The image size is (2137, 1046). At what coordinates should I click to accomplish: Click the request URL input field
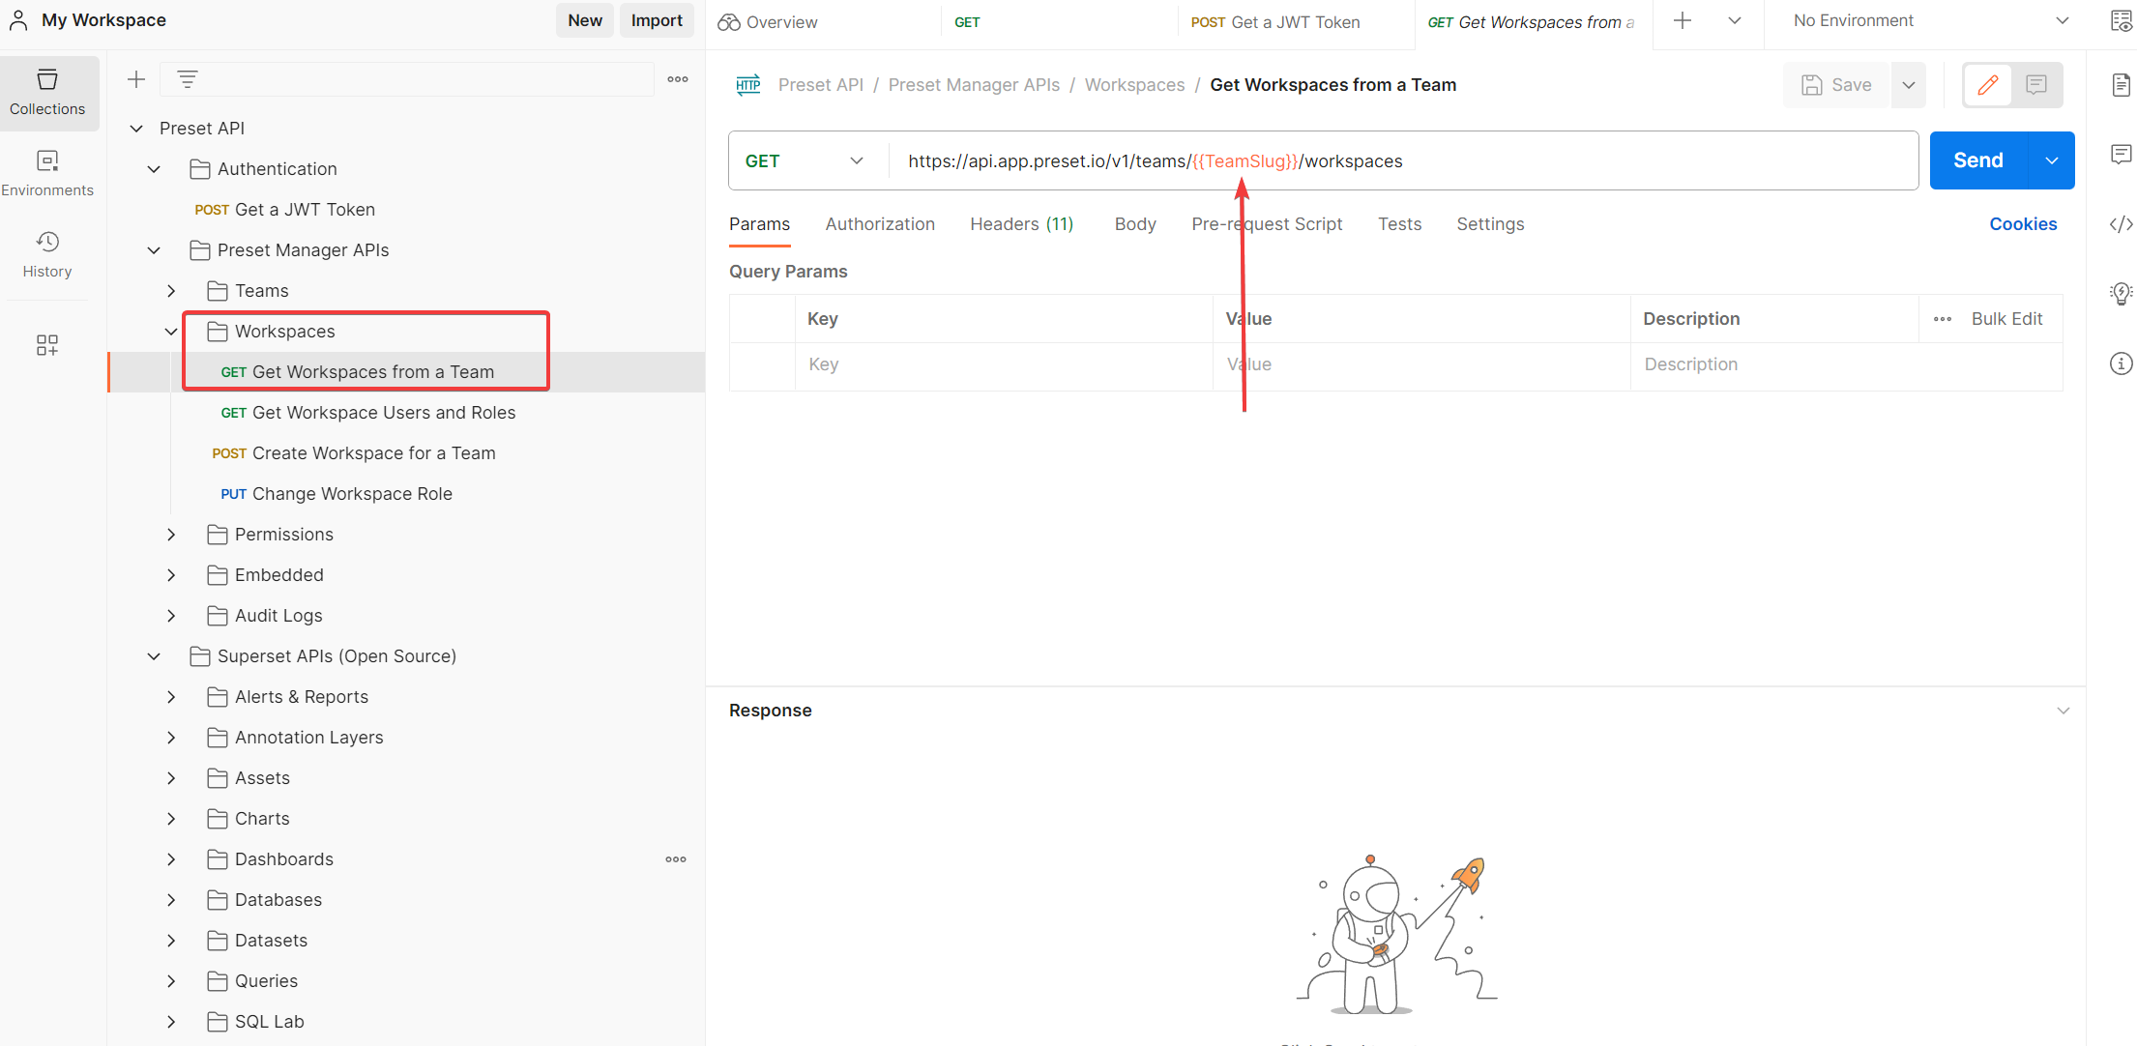(1547, 160)
